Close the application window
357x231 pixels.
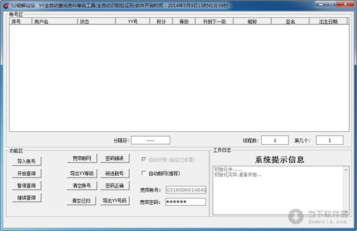coord(345,4)
